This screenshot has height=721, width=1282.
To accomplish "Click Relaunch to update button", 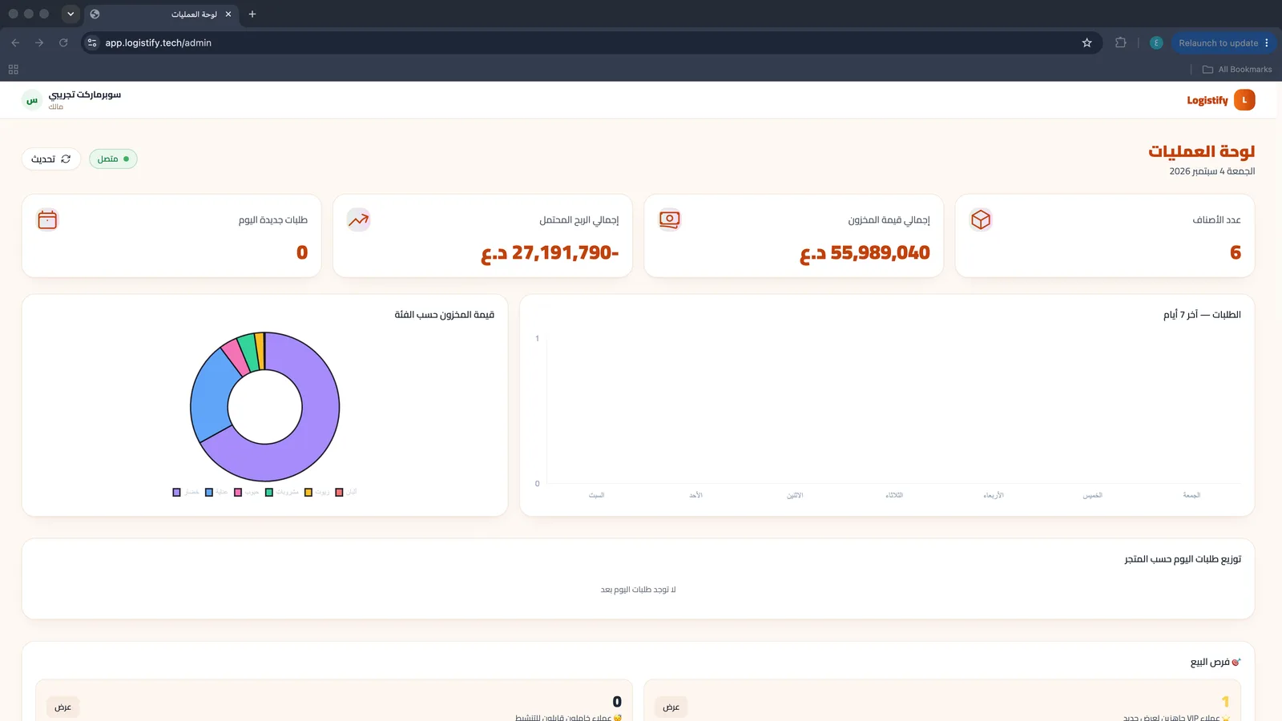I will (x=1224, y=42).
